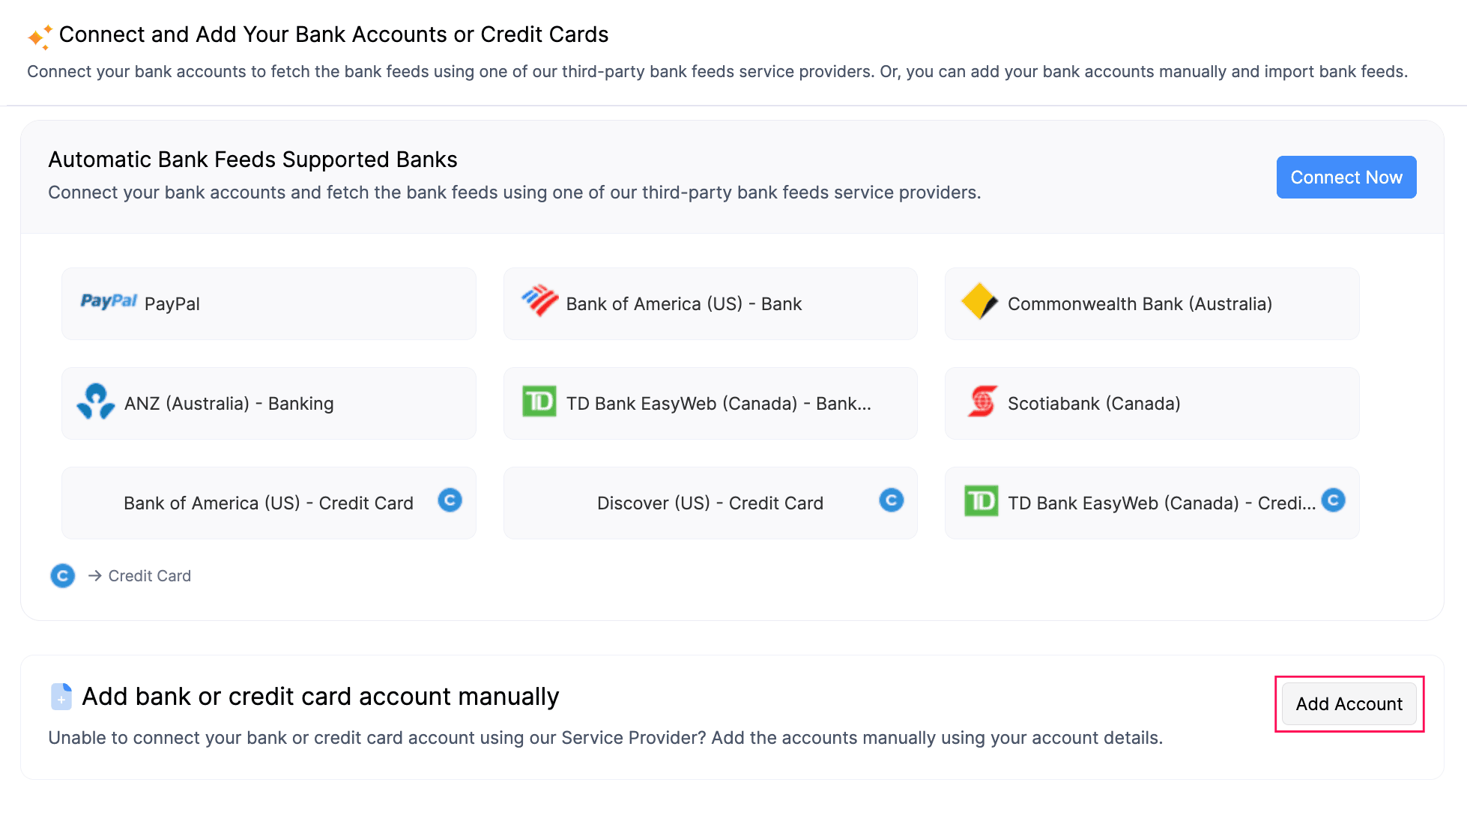Click credit card badge on TD Bank tile

[x=1334, y=500]
